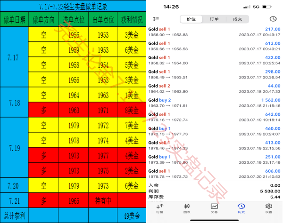Open the 图表 chart tab
Viewport: 283px width, 223px height.
coord(187,208)
